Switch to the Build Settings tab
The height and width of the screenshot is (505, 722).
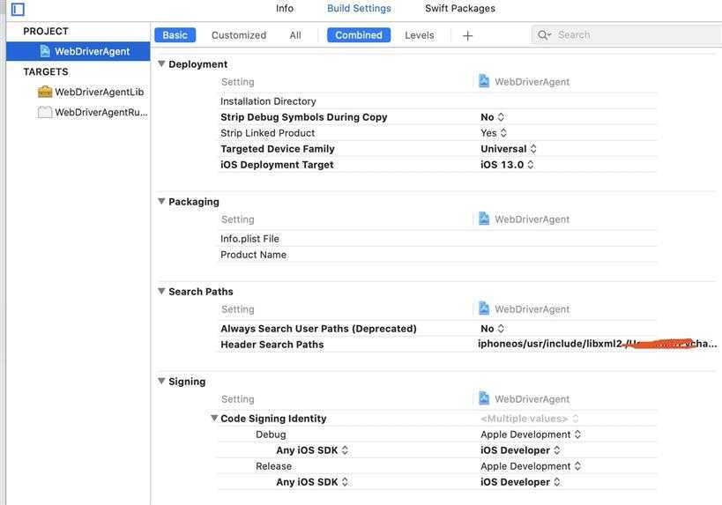[x=359, y=8]
